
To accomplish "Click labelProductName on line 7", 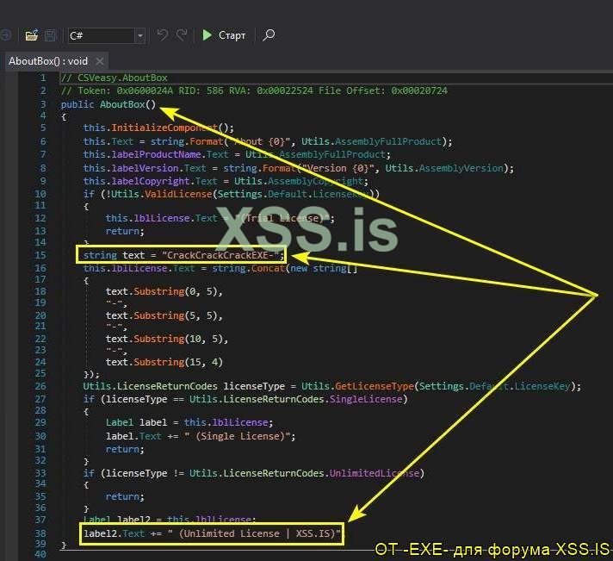I will pos(157,154).
